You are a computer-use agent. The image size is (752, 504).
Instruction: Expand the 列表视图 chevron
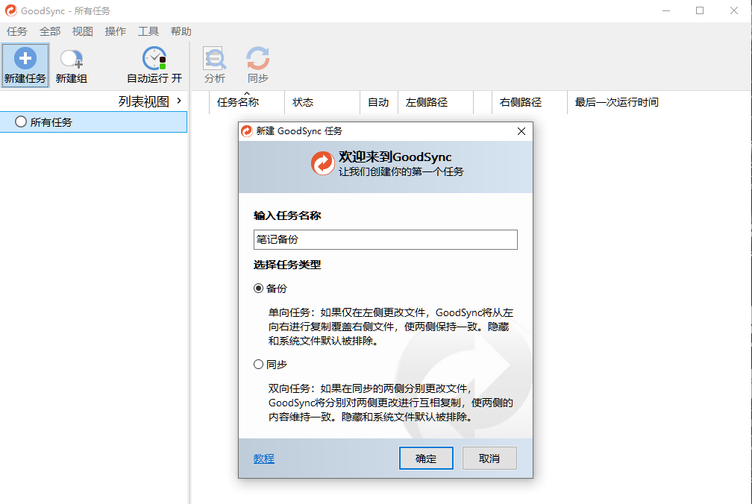(179, 101)
